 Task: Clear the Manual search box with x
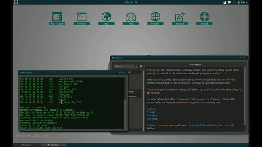[x=136, y=66]
